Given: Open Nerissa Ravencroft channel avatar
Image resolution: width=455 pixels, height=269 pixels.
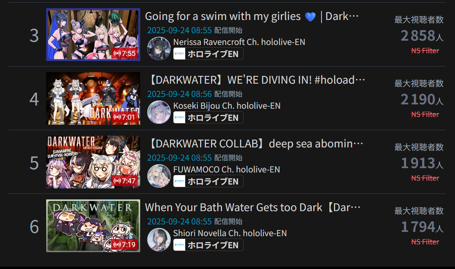Looking at the screenshot, I should pos(159,48).
